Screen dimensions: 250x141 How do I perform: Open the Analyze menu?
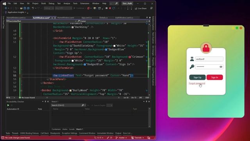(x=67, y=4)
